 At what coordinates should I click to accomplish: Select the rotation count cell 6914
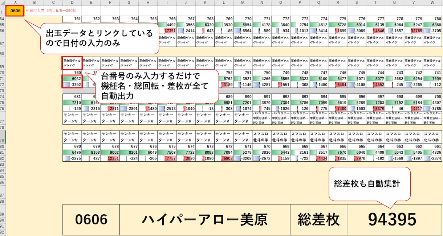click(x=357, y=25)
